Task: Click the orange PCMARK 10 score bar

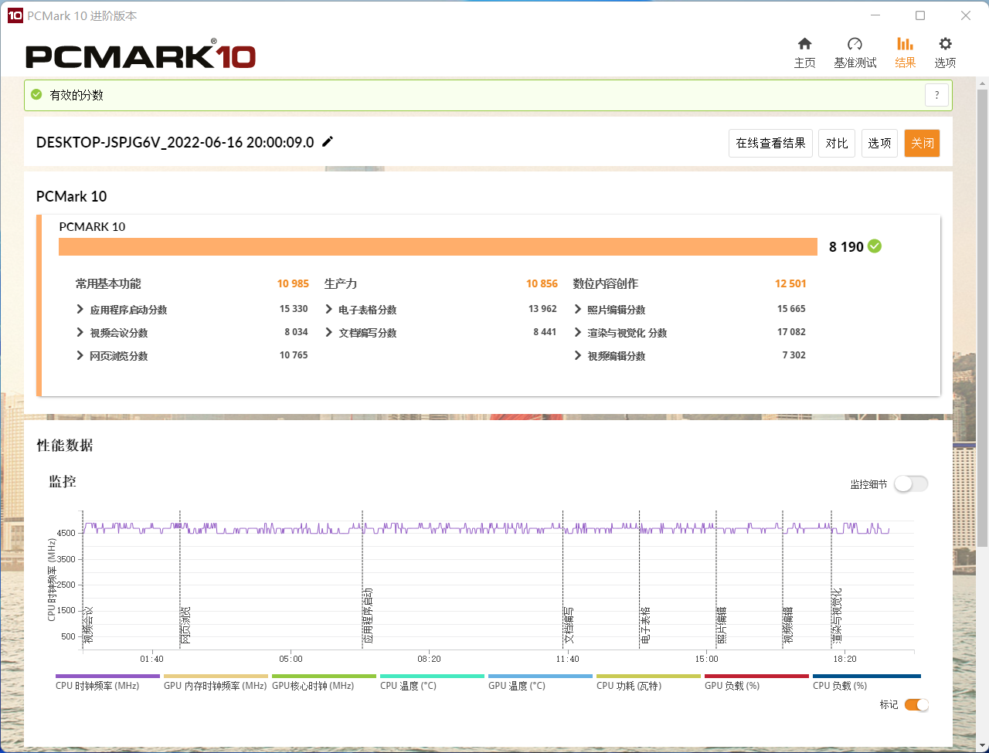Action: pos(438,246)
